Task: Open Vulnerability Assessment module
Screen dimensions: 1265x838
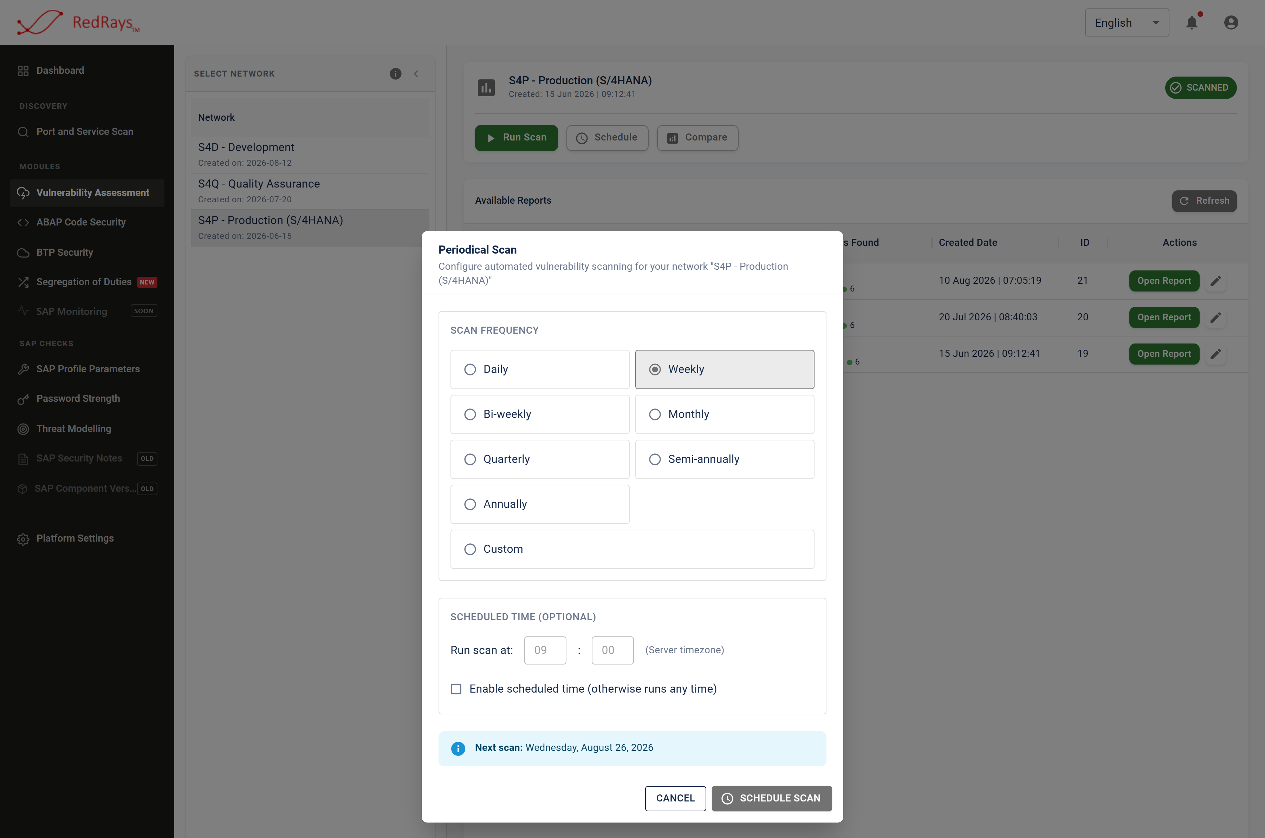Action: (x=87, y=193)
